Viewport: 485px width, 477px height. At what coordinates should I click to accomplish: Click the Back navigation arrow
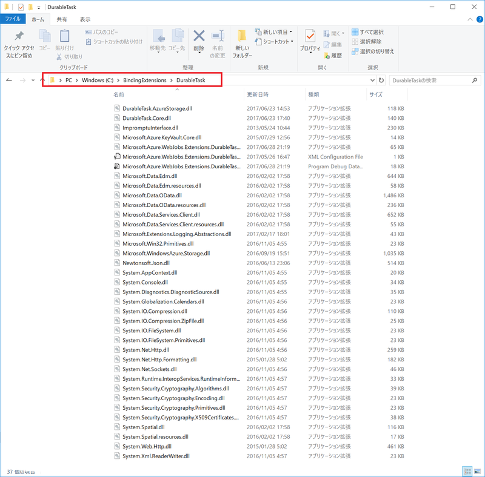(x=9, y=81)
